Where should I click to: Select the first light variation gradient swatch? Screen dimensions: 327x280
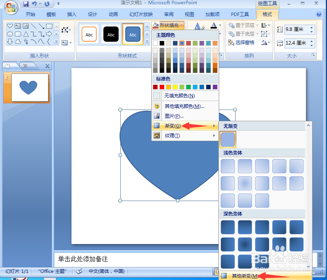228,166
